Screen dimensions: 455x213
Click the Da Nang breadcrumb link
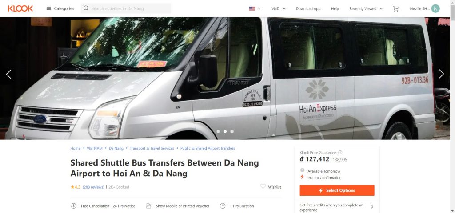click(116, 148)
